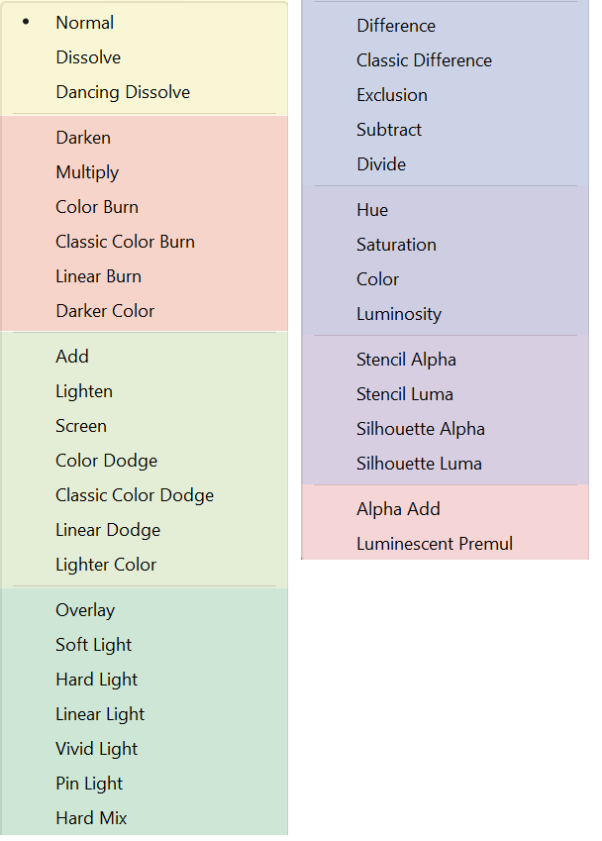Select the Normal blend mode
Viewport: 602px width, 841px height.
pos(85,23)
